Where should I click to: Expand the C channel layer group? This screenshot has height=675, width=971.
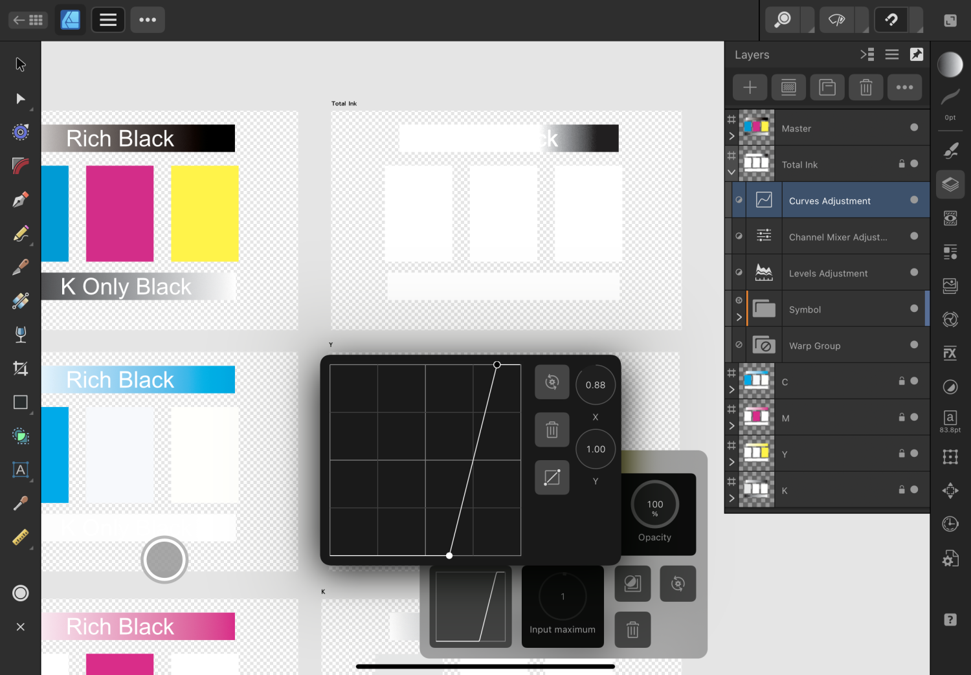tap(731, 389)
